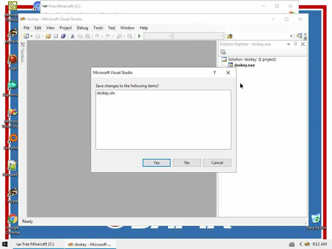This screenshot has width=332, height=249.
Task: Click the Navigate Forward toolbar icon
Action: (x=130, y=36)
